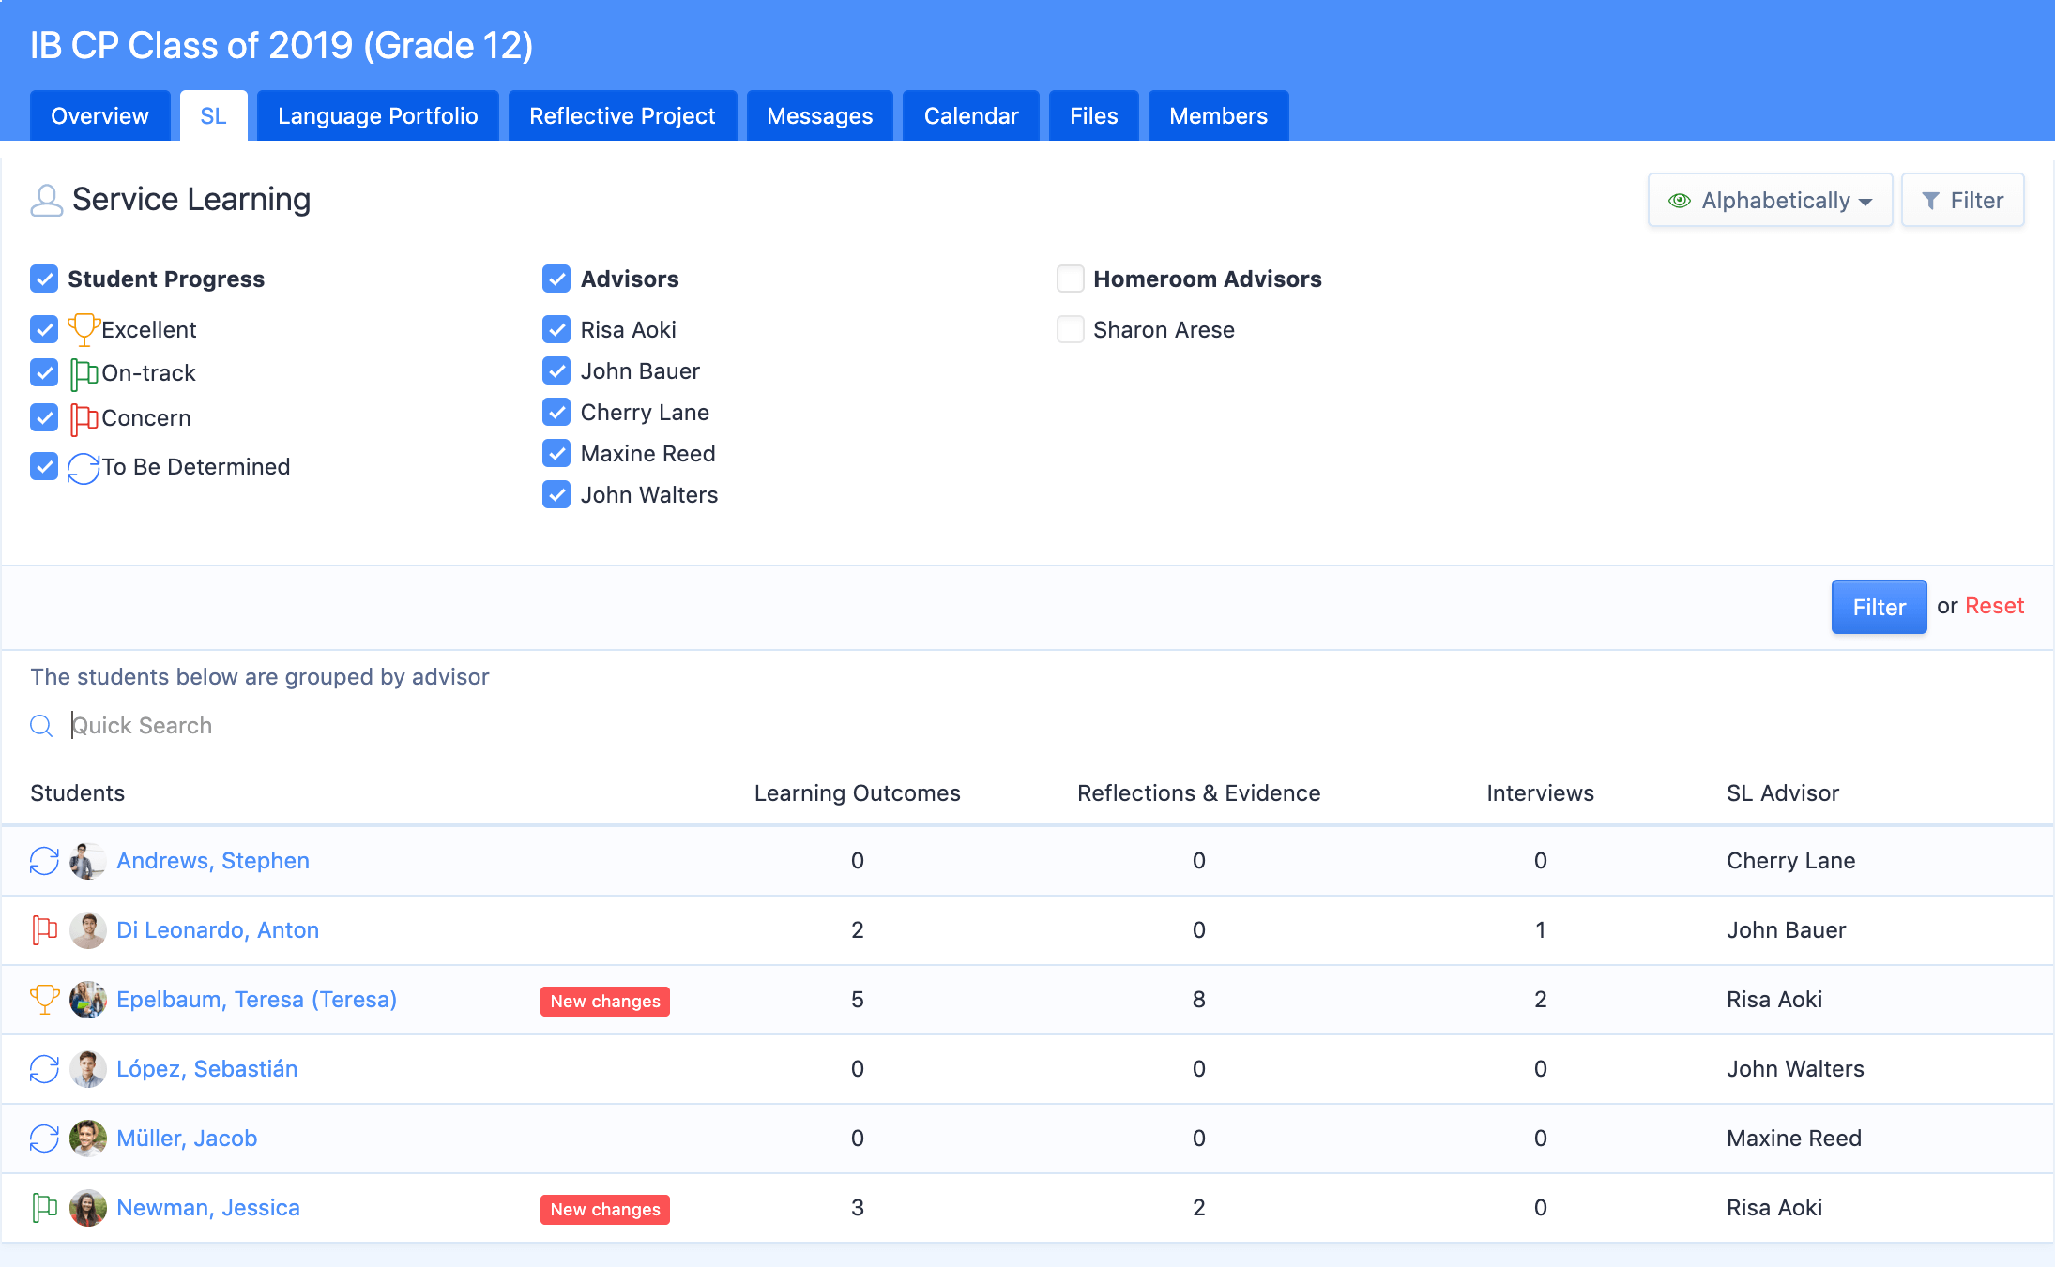Click Stephen Andrews' avatar photo
This screenshot has width=2055, height=1267.
click(88, 861)
